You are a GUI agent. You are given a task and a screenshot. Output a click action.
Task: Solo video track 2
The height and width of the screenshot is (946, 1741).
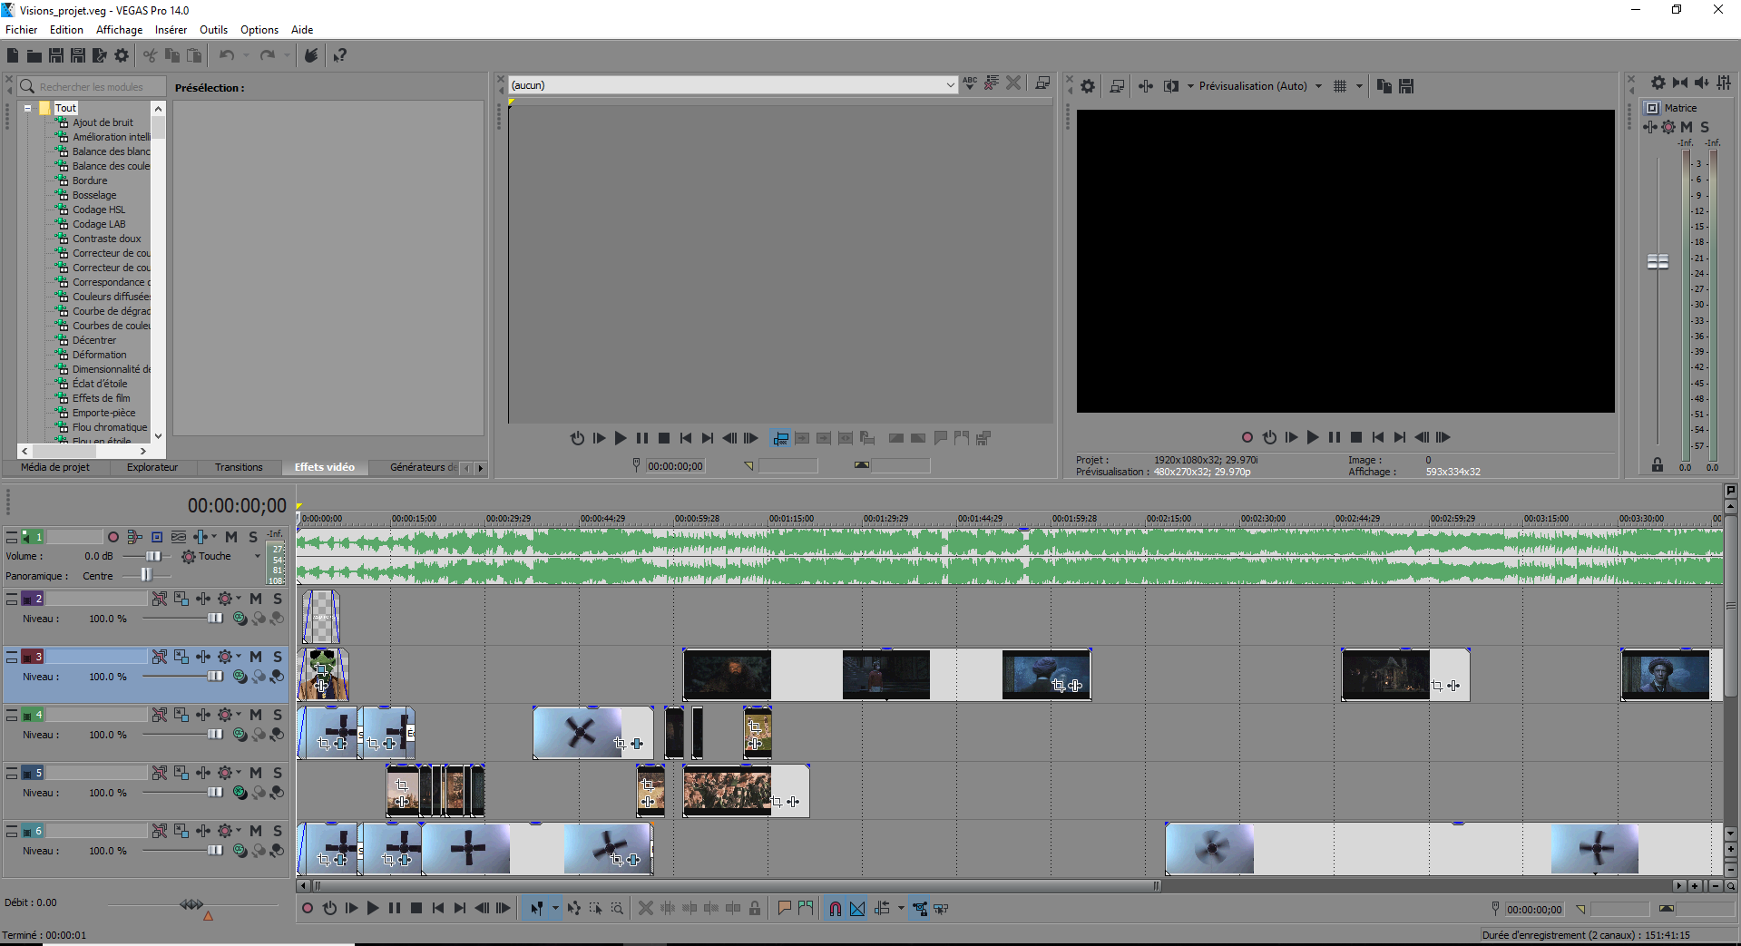(278, 599)
